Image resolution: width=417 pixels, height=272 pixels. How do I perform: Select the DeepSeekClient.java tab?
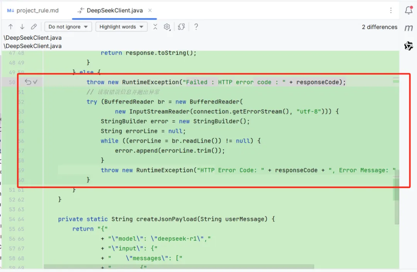click(x=114, y=10)
